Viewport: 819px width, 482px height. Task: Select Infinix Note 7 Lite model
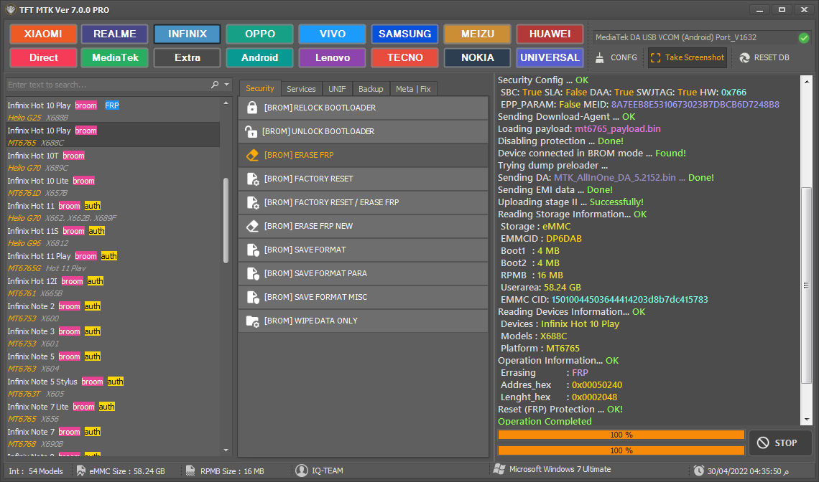click(113, 412)
